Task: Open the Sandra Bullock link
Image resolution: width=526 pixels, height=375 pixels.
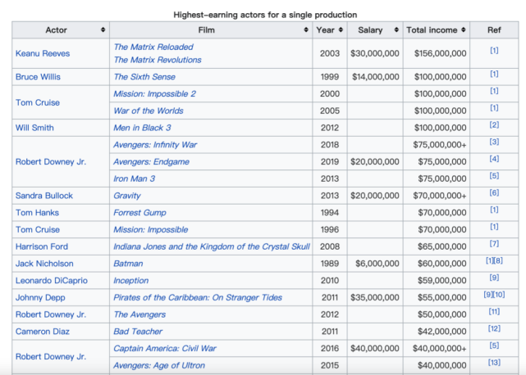Action: [x=44, y=196]
